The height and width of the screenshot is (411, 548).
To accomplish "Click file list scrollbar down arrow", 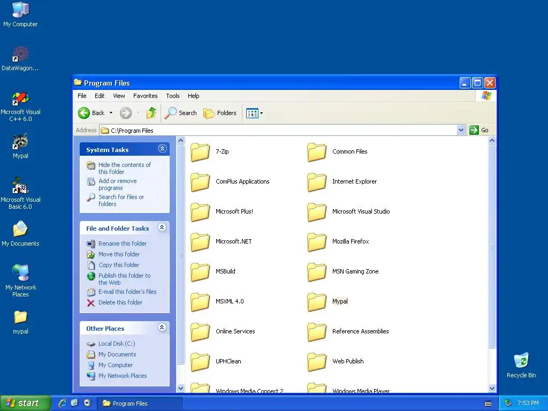I will point(492,388).
